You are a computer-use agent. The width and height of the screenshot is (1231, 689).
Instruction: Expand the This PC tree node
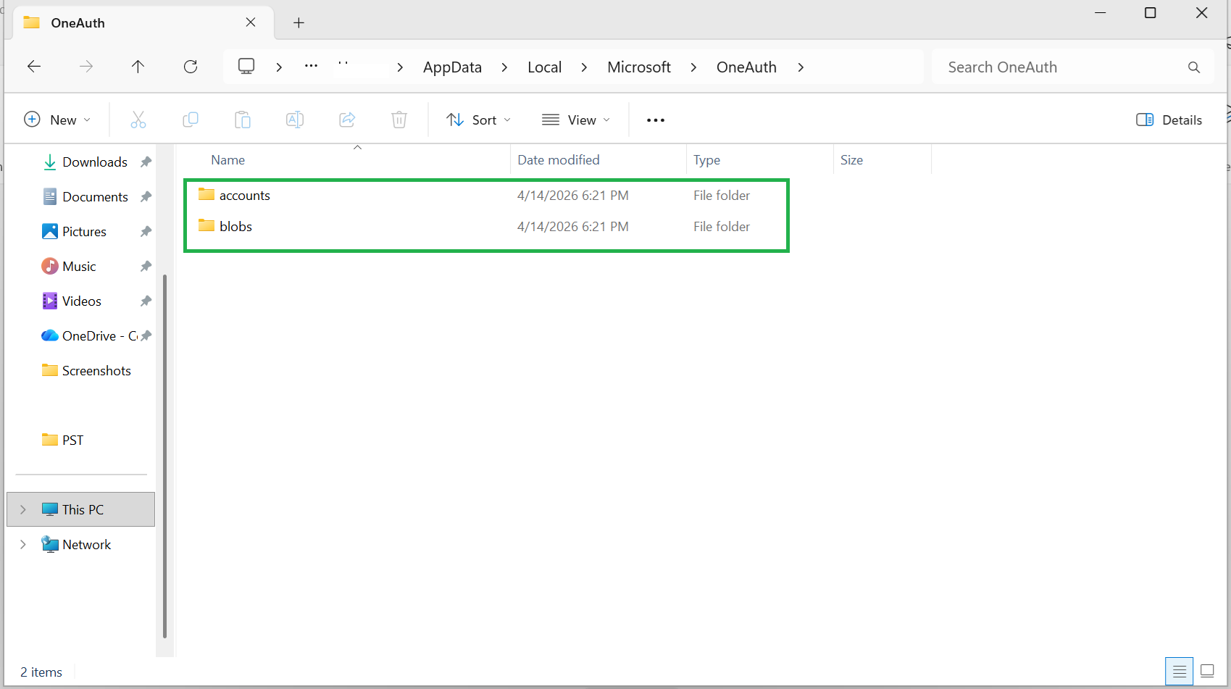(x=23, y=509)
